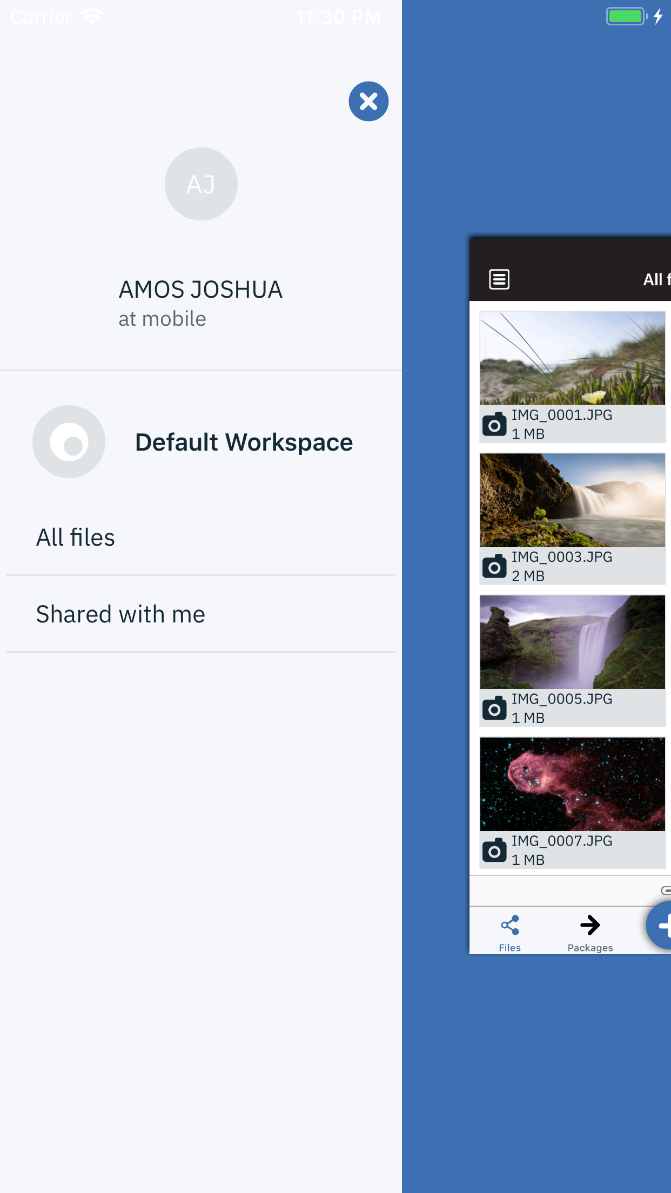
Task: Open the pink nebula photo thumbnail
Action: point(572,785)
